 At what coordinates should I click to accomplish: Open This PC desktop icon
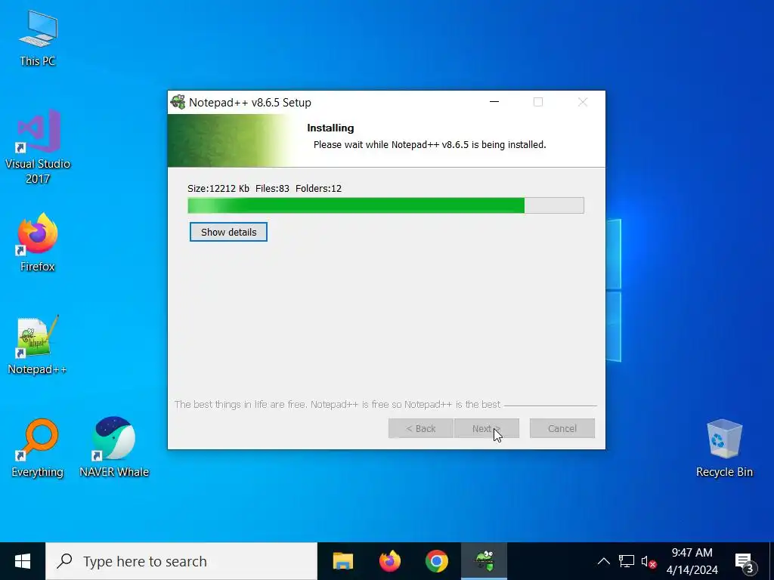(38, 39)
